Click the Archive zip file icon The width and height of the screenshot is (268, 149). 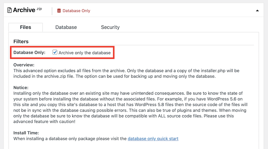(10, 10)
